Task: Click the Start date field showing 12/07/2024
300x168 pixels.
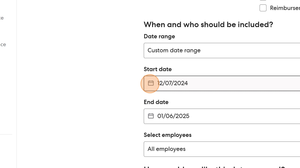Action: pos(228,83)
